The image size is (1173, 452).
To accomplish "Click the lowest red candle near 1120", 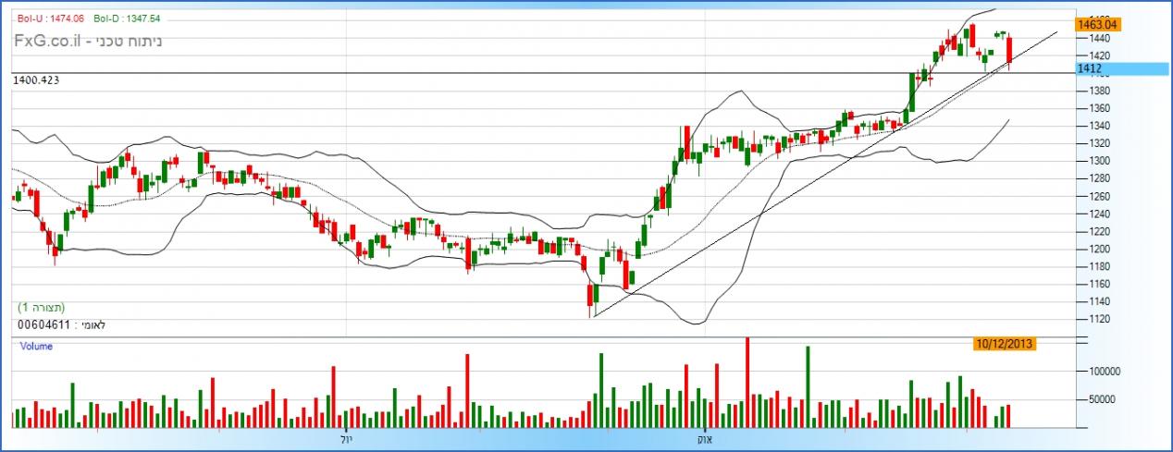I will point(589,298).
